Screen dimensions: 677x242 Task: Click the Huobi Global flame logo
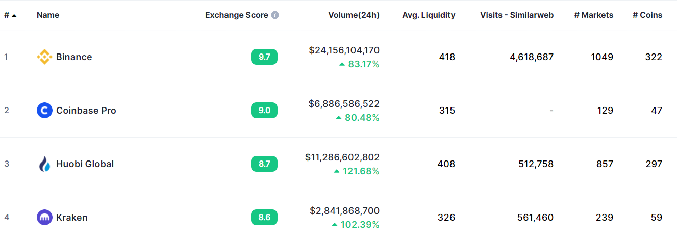pos(44,164)
